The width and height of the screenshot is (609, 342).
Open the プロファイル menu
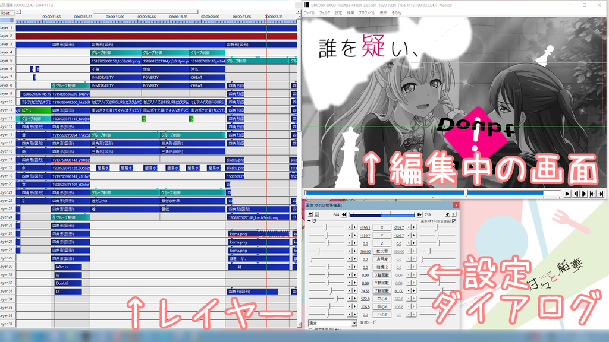coord(366,13)
